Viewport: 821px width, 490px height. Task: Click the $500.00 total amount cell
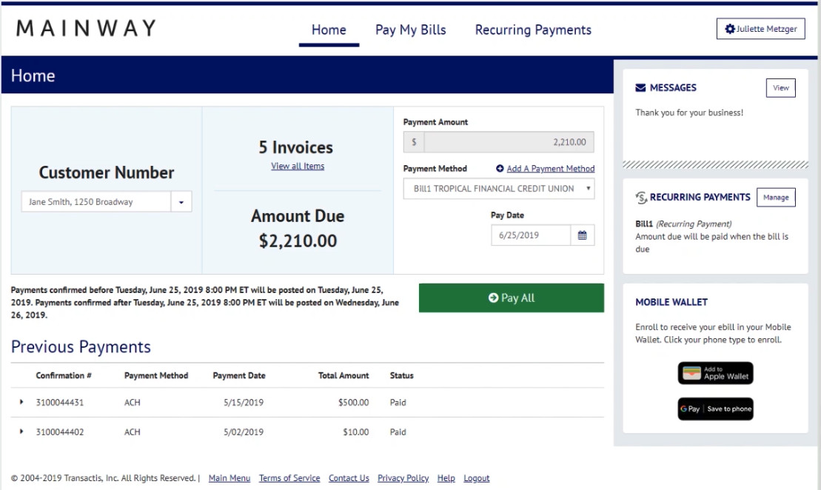[353, 403]
